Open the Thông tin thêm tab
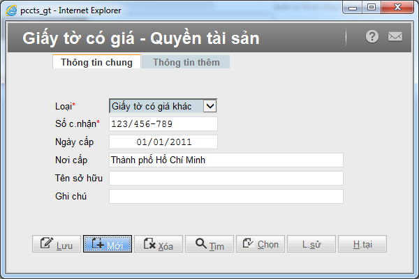The width and height of the screenshot is (419, 279). click(x=186, y=62)
